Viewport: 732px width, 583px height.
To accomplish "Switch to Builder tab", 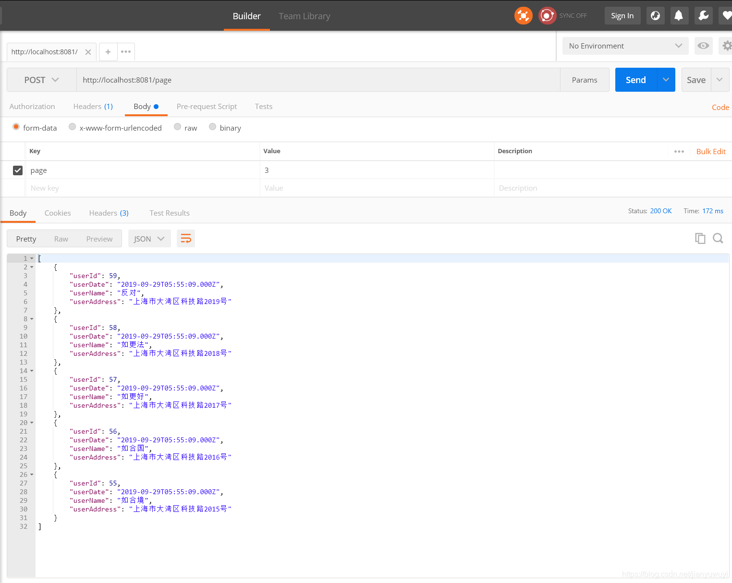I will [x=247, y=16].
